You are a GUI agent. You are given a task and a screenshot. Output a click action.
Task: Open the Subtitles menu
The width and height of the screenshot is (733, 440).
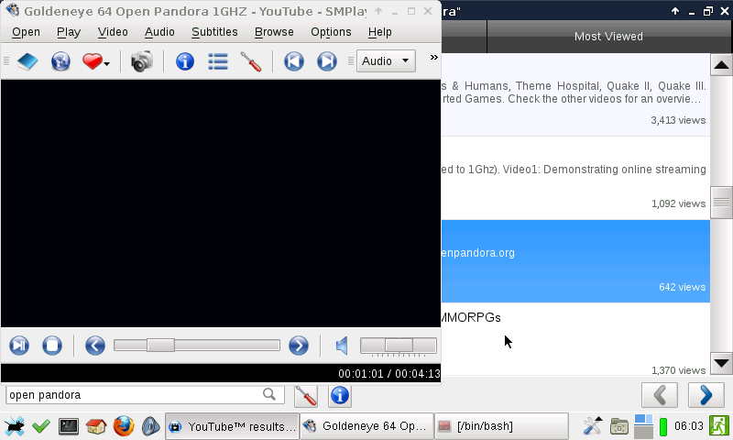pos(214,32)
